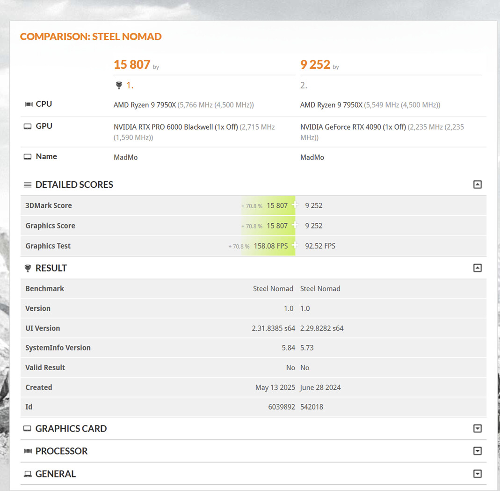Screen dimensions: 500x491
Task: Click the monitor icon beside the Graphics Card heading
Action: pyautogui.click(x=28, y=428)
